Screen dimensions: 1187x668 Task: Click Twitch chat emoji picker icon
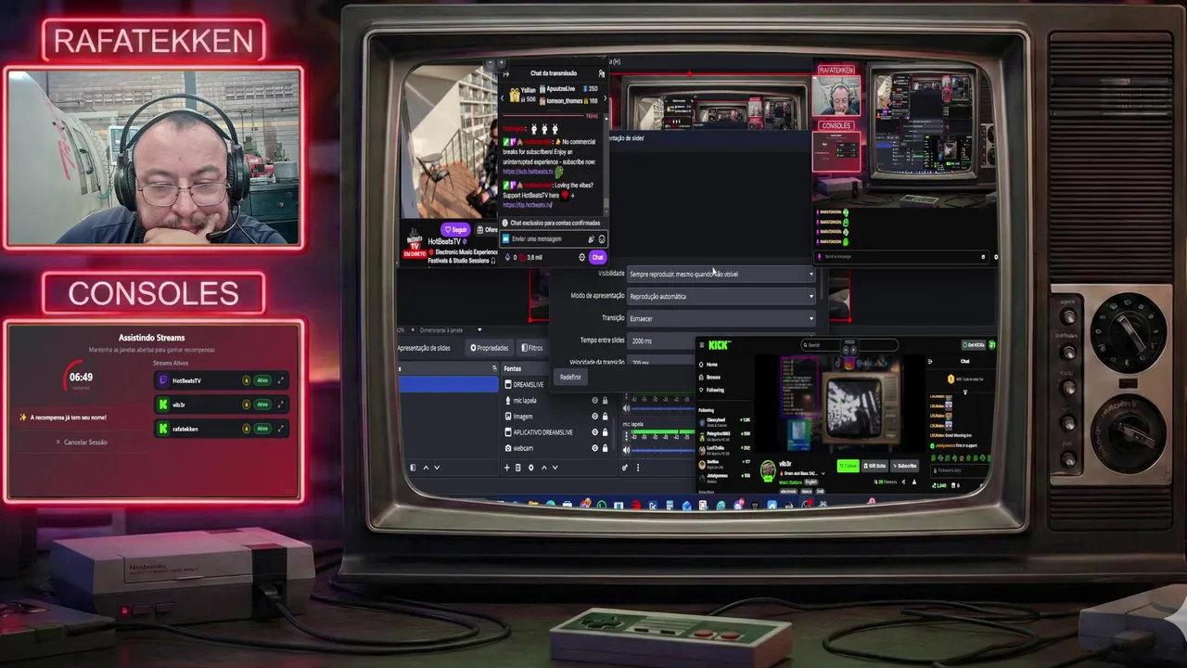[x=602, y=239]
